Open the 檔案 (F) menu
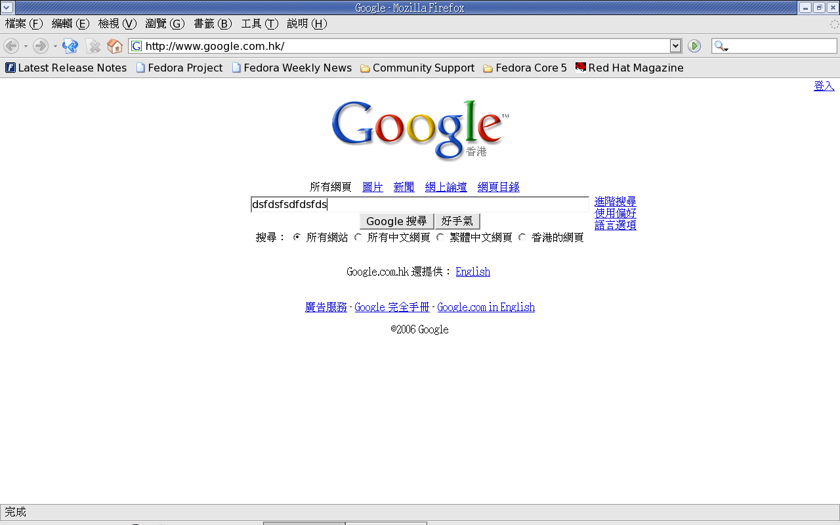The width and height of the screenshot is (840, 525). (24, 24)
